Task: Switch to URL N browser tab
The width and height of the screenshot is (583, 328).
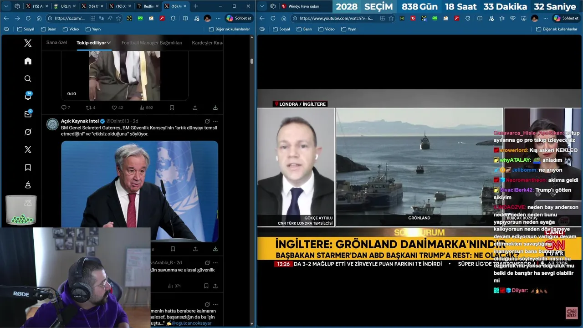Action: (64, 6)
